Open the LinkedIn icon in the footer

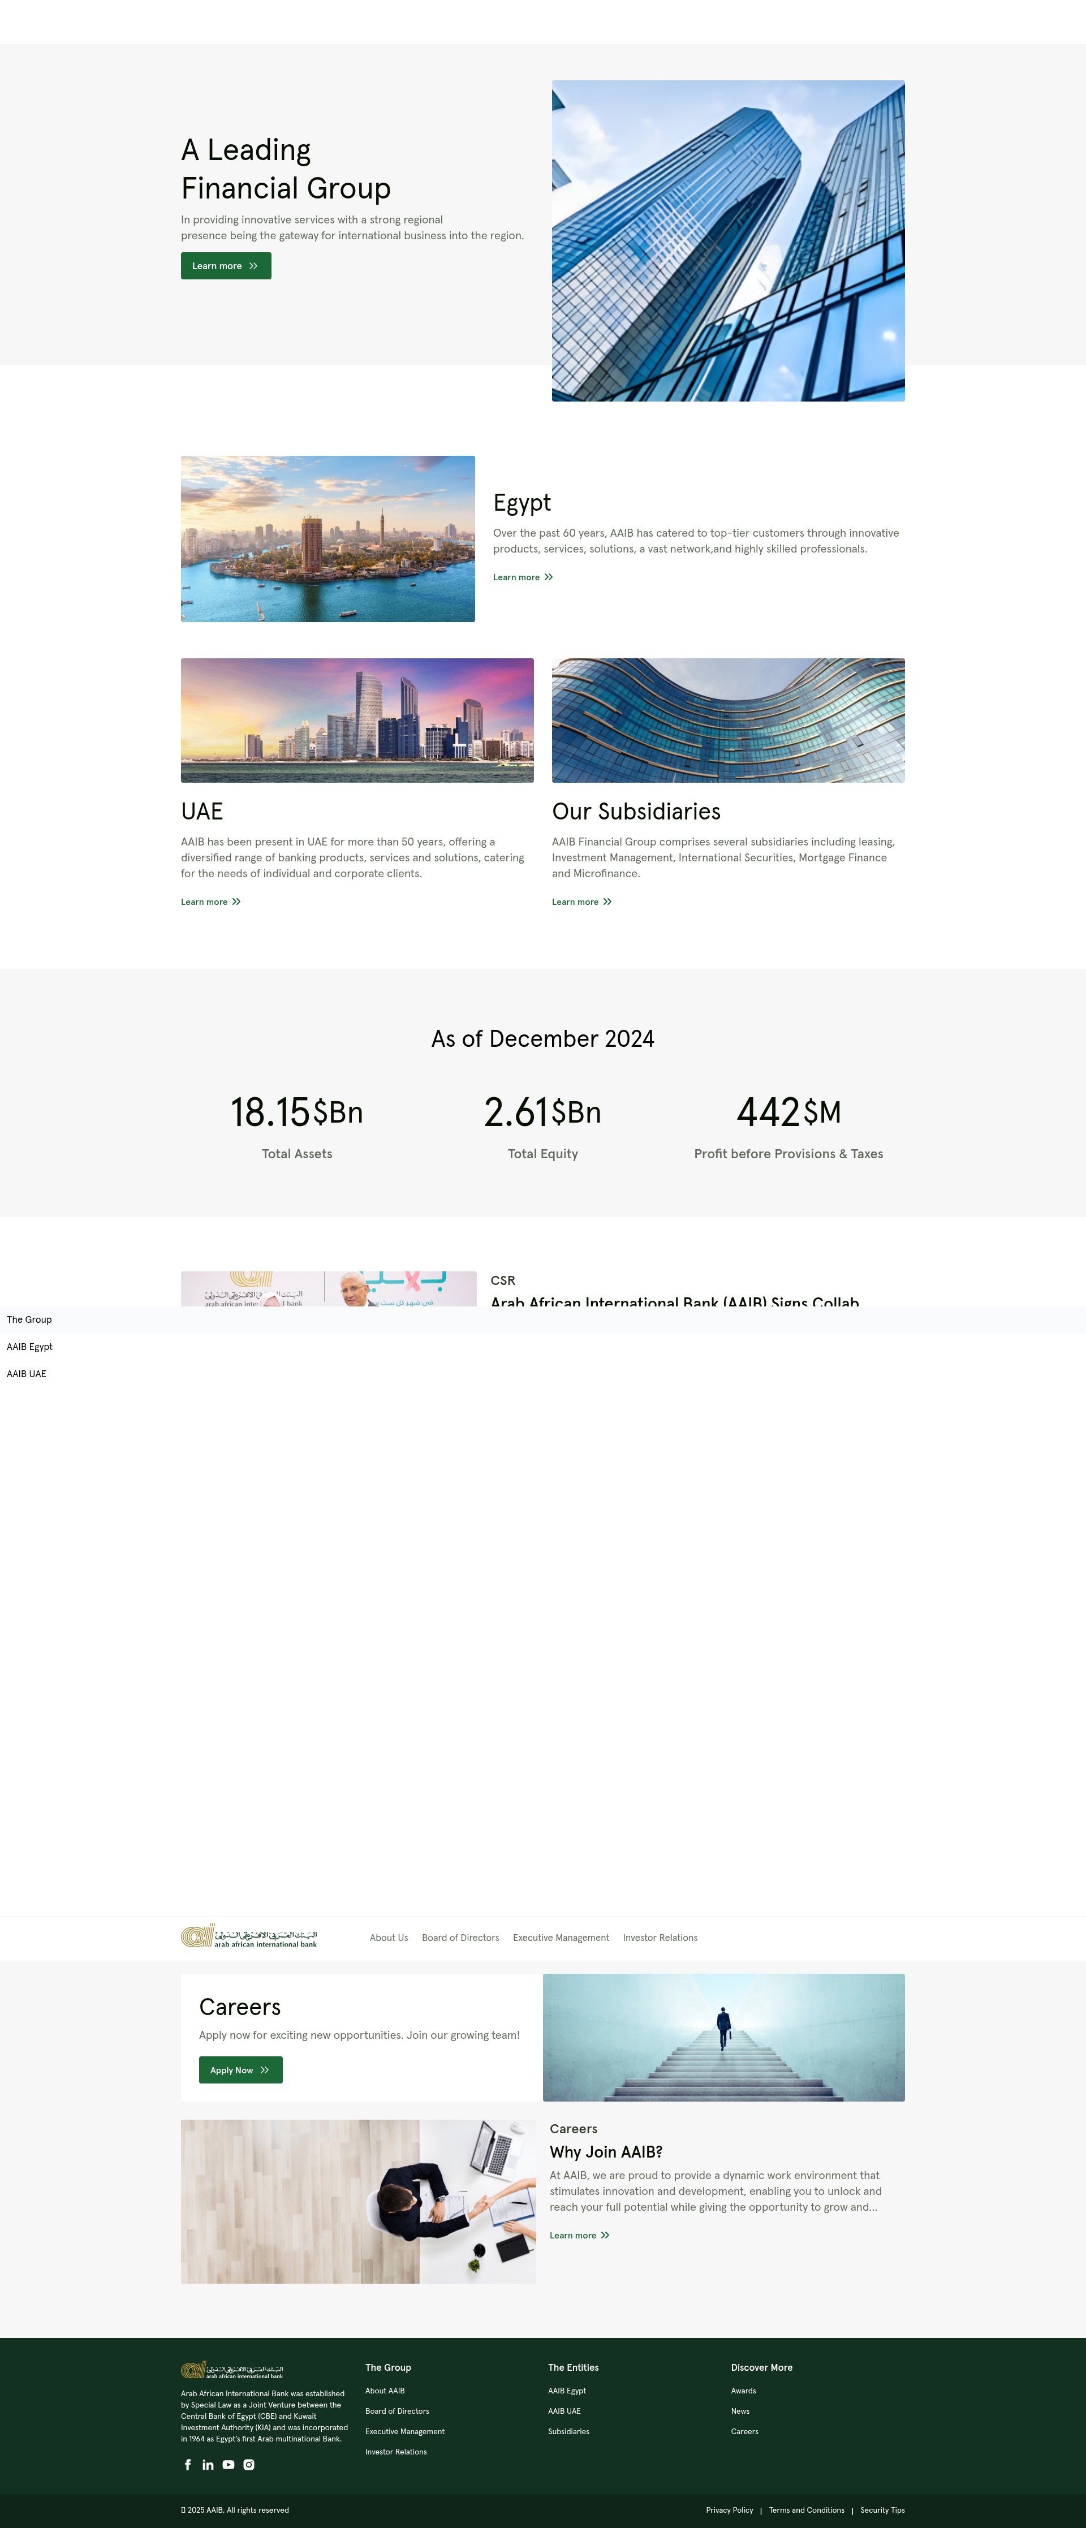(x=208, y=2464)
